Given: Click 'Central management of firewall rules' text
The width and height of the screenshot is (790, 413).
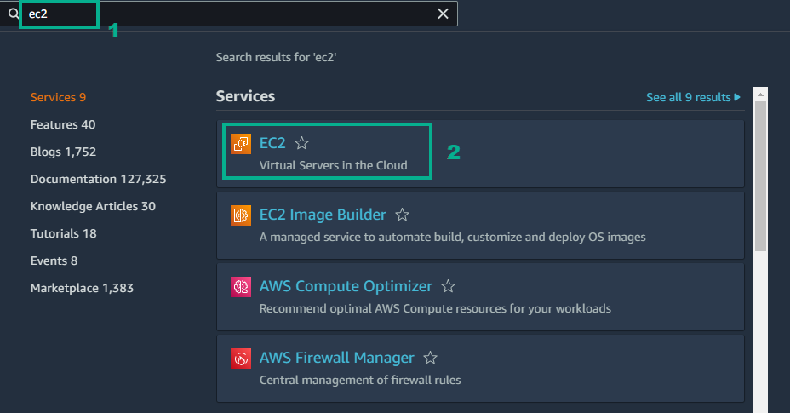Looking at the screenshot, I should tap(360, 381).
